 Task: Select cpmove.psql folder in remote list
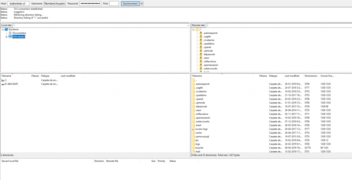pos(202,136)
